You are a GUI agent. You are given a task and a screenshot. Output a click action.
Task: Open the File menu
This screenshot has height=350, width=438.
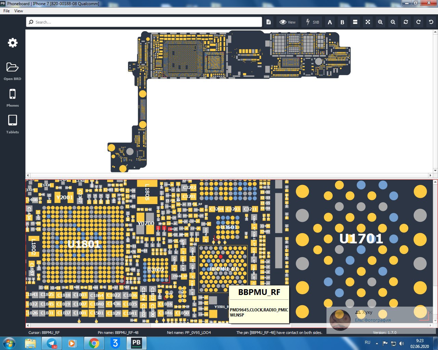[7, 11]
